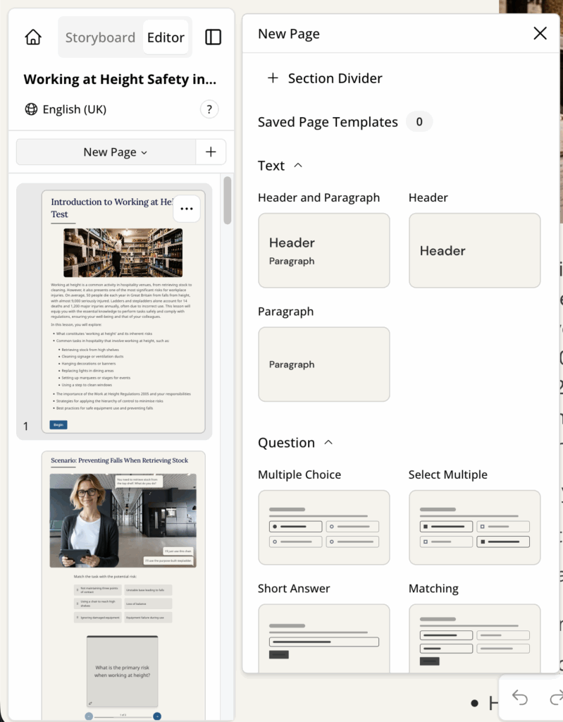Close the New Page panel
563x722 pixels.
coord(540,33)
